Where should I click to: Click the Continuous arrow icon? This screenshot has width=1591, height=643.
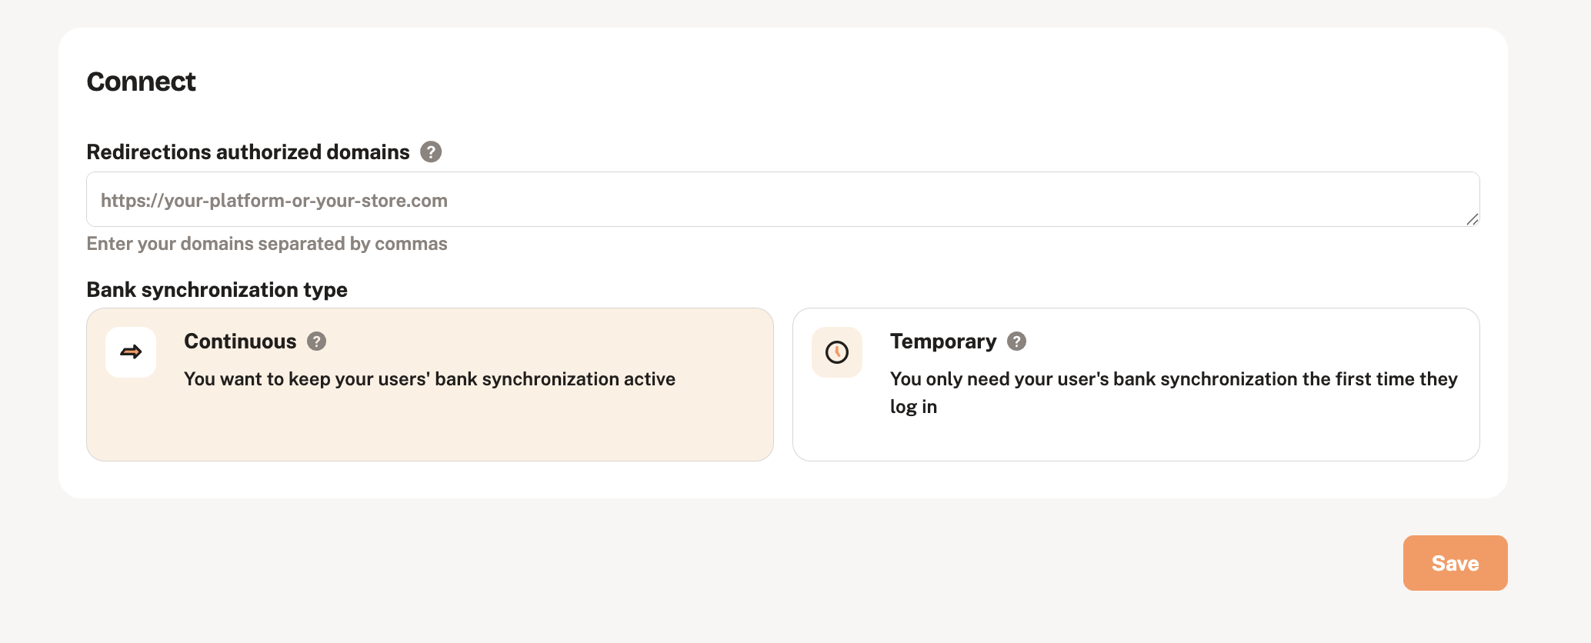tap(131, 352)
